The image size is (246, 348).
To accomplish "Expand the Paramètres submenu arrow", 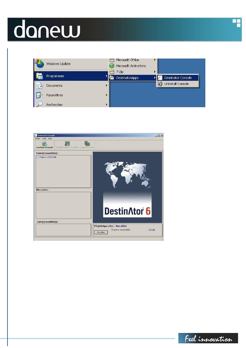I will click(106, 95).
